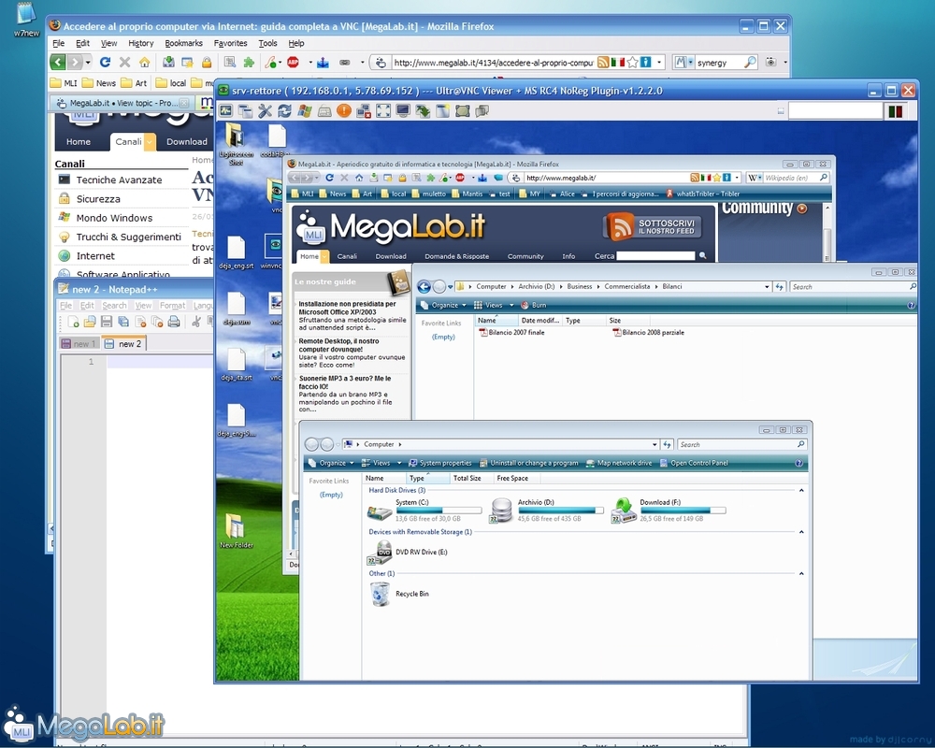Click the home icon in the remote Firefox toolbar
935x748 pixels.
(358, 178)
